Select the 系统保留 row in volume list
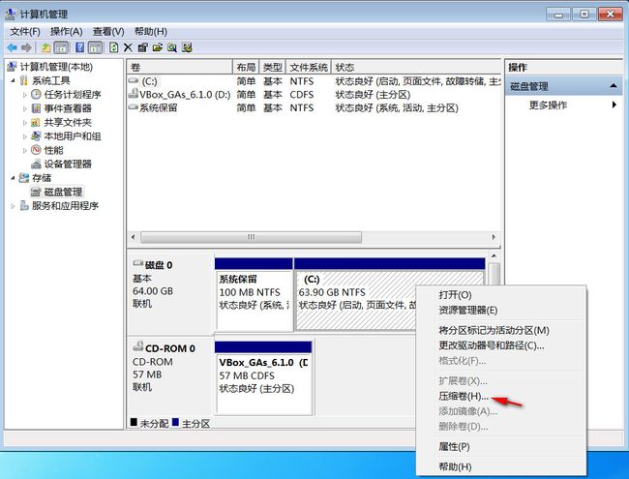 [314, 108]
